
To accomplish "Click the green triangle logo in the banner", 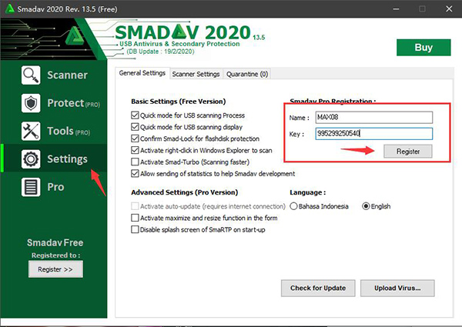I will (x=74, y=36).
